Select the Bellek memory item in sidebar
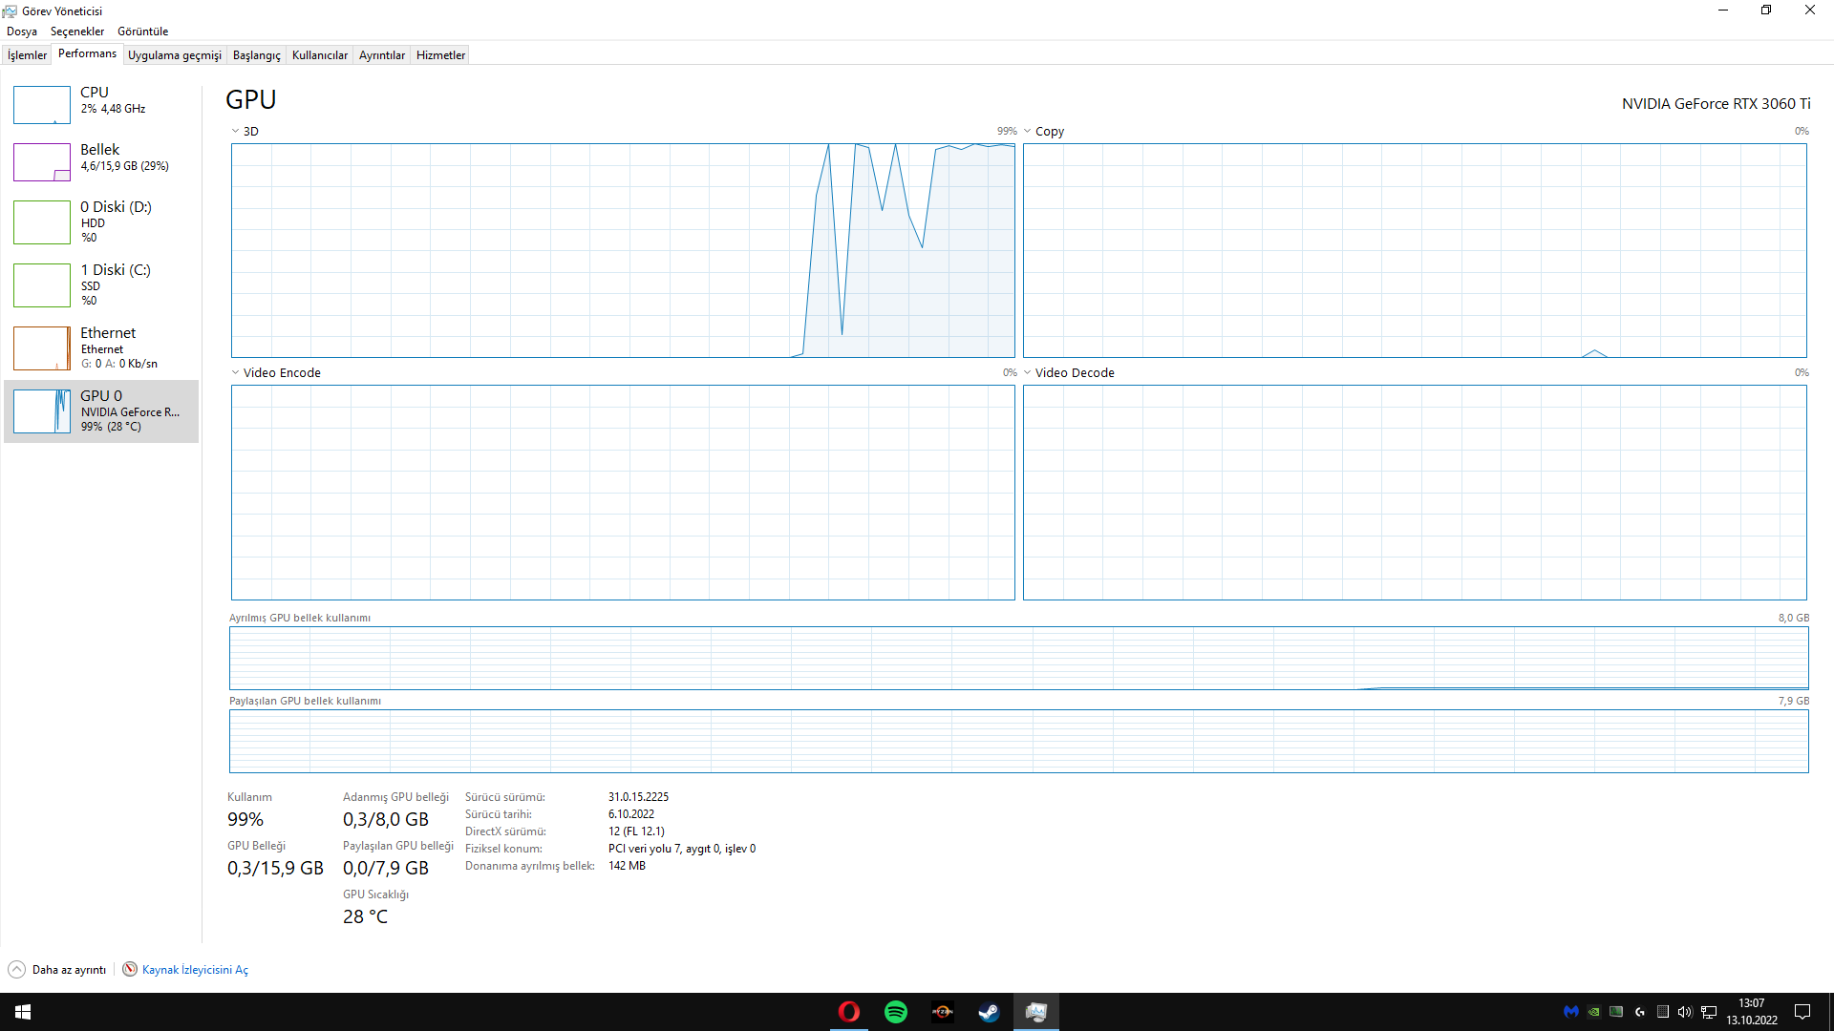The width and height of the screenshot is (1834, 1031). point(100,158)
